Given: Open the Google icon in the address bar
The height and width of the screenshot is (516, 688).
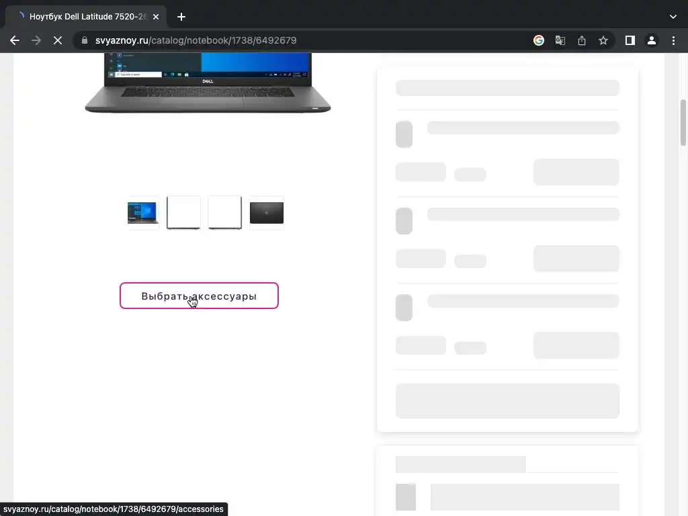Looking at the screenshot, I should point(539,40).
